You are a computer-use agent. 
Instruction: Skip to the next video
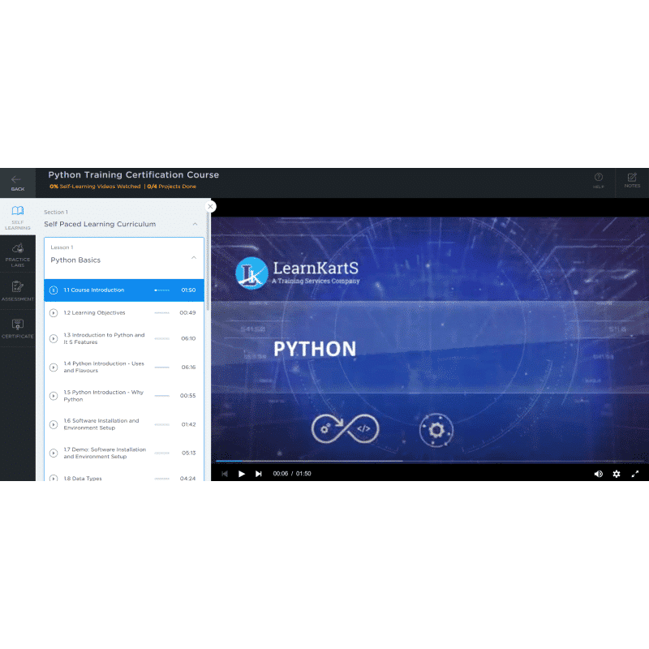pyautogui.click(x=258, y=474)
